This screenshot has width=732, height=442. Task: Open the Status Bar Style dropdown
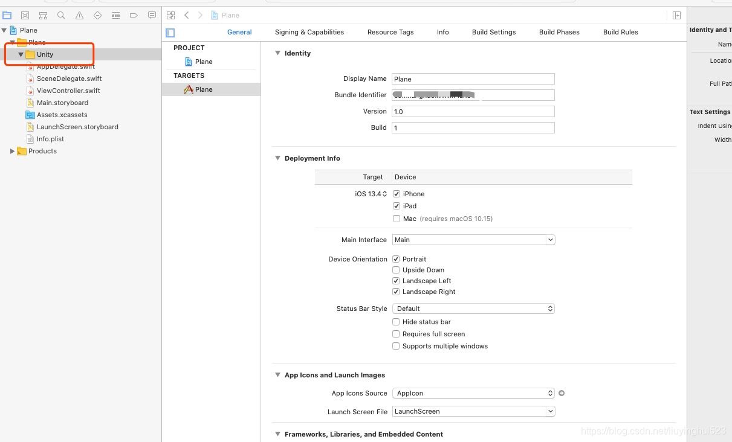(x=473, y=309)
